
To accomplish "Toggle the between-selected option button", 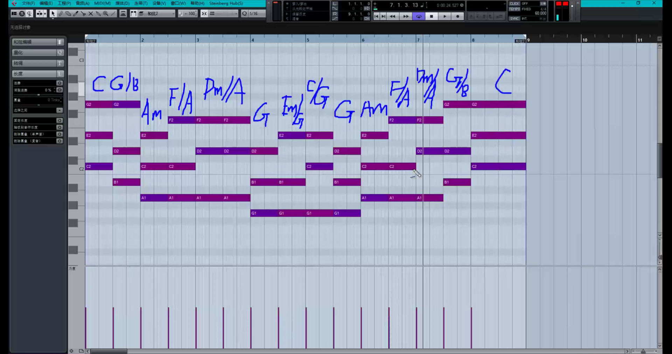I will (x=59, y=110).
